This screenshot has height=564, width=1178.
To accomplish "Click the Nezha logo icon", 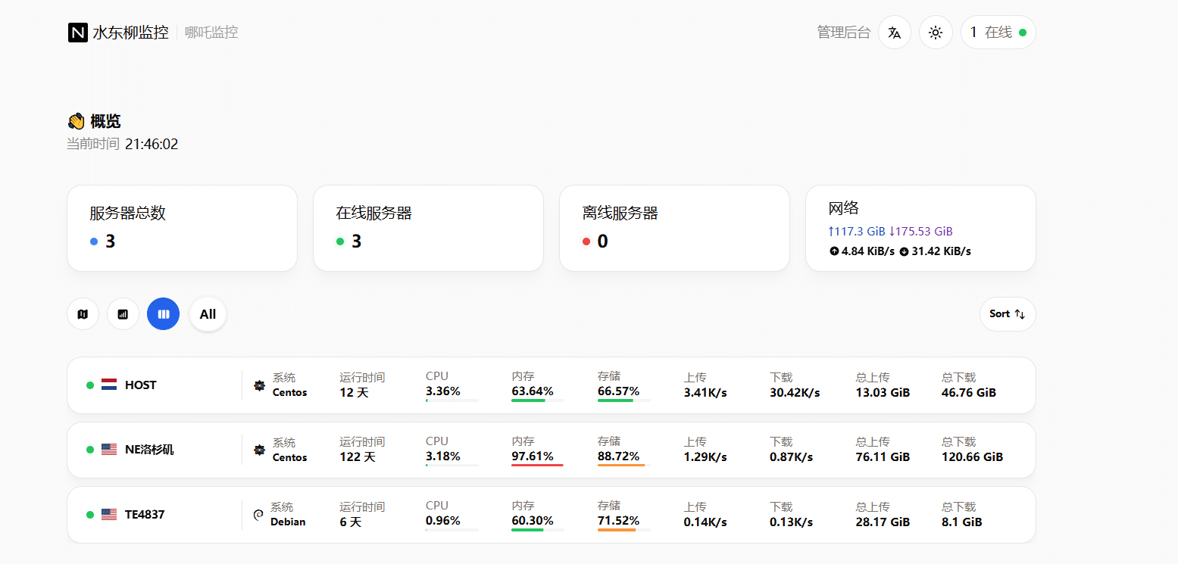I will point(77,32).
